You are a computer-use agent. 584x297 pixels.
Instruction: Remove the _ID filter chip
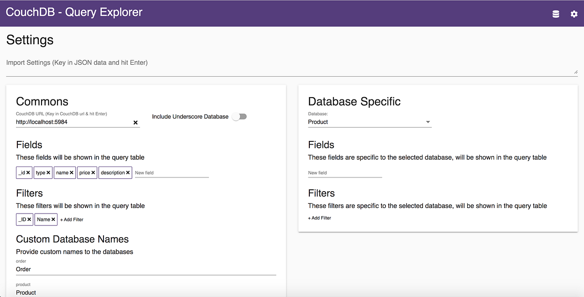point(30,219)
